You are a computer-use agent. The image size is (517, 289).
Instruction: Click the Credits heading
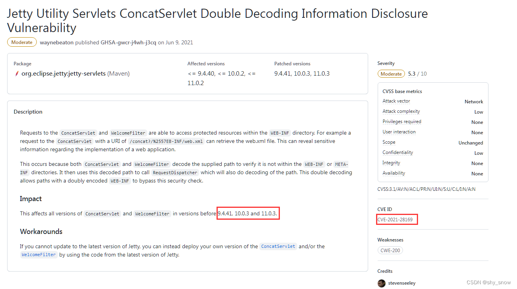(385, 271)
